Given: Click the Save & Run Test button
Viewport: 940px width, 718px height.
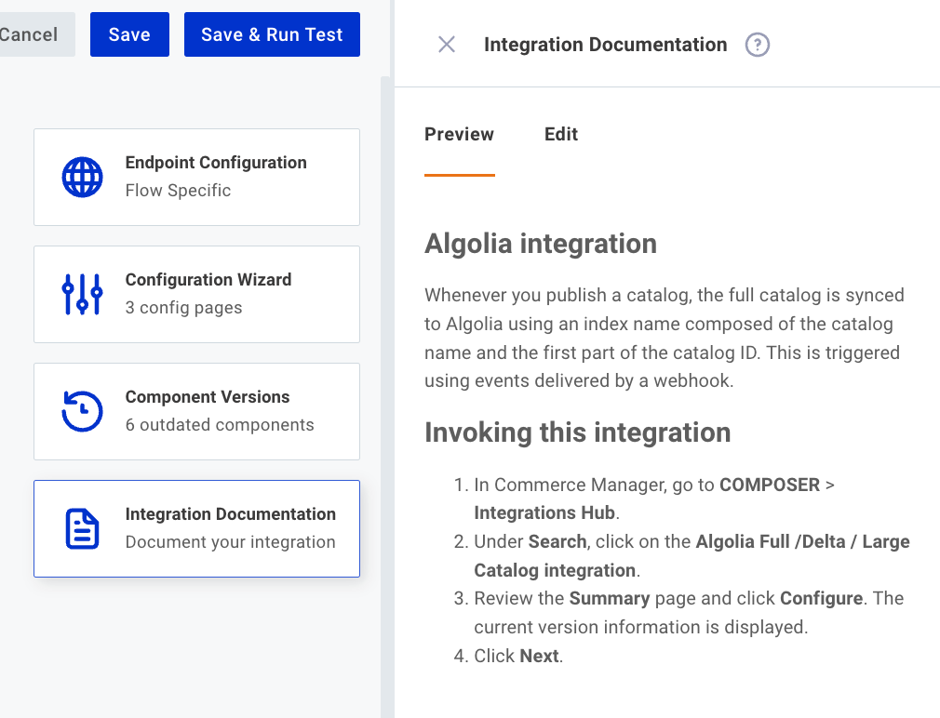Looking at the screenshot, I should point(271,33).
